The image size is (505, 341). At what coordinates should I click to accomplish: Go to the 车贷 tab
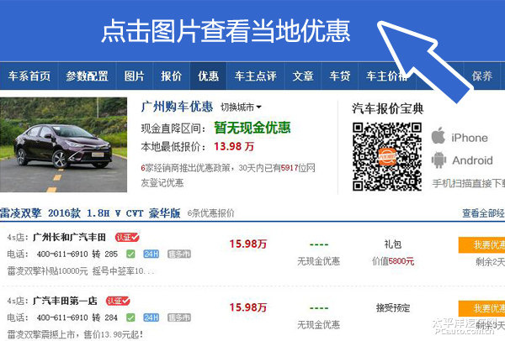pos(339,76)
